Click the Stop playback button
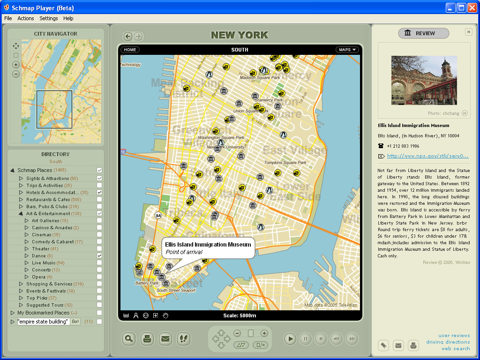Image resolution: width=480 pixels, height=360 pixels. tap(321, 339)
